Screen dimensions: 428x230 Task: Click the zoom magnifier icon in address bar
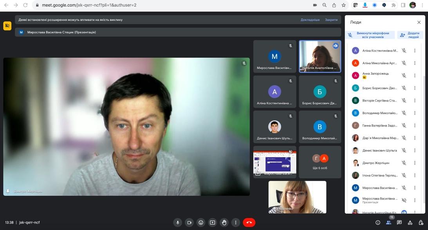[x=324, y=5]
